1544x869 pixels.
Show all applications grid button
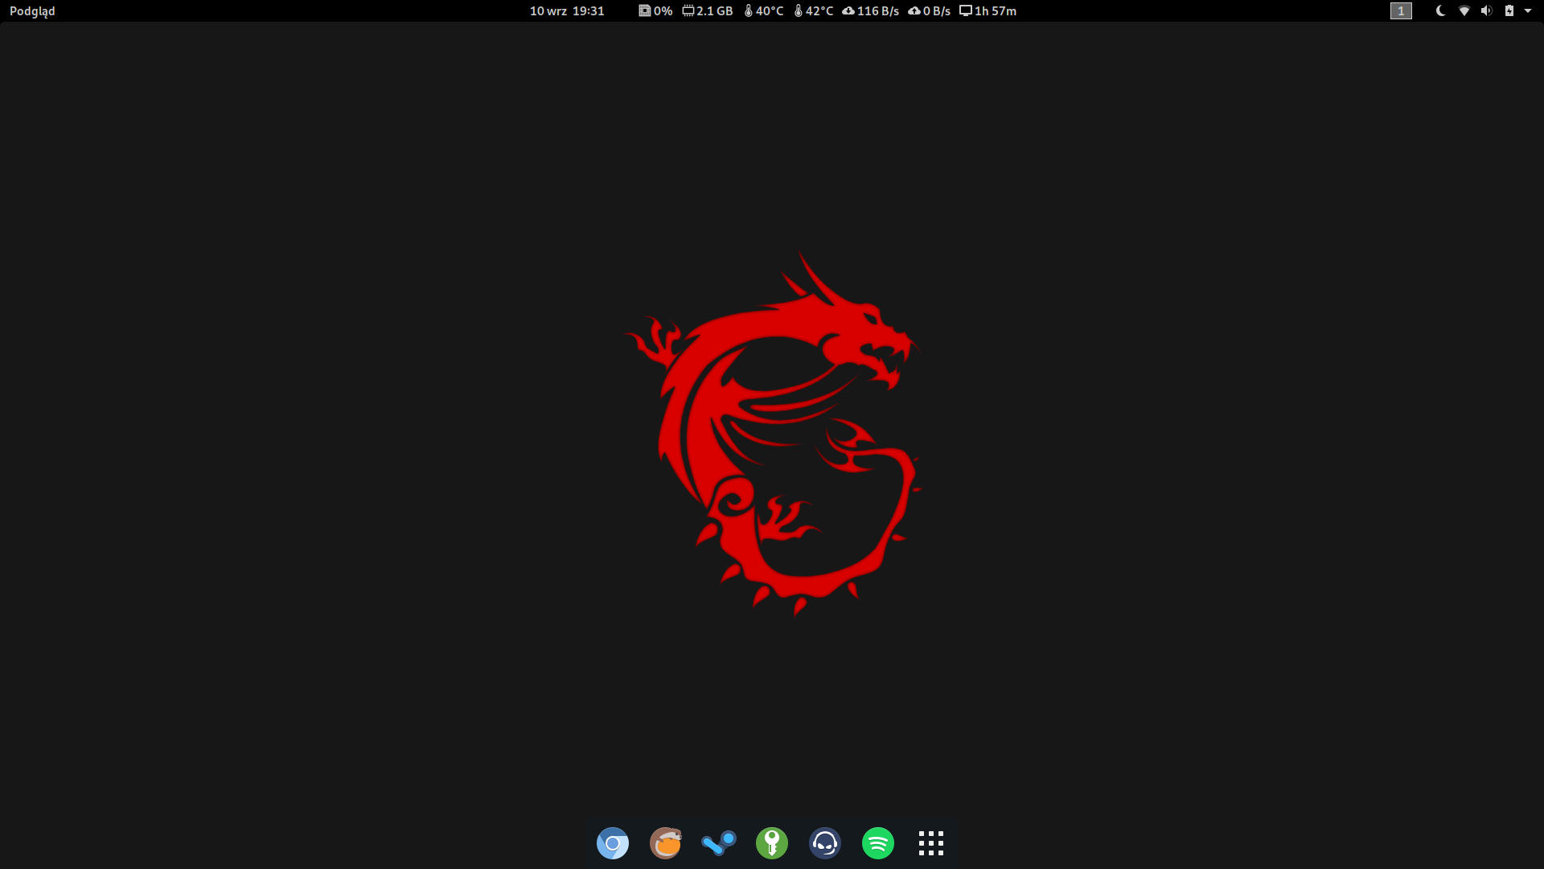931,843
